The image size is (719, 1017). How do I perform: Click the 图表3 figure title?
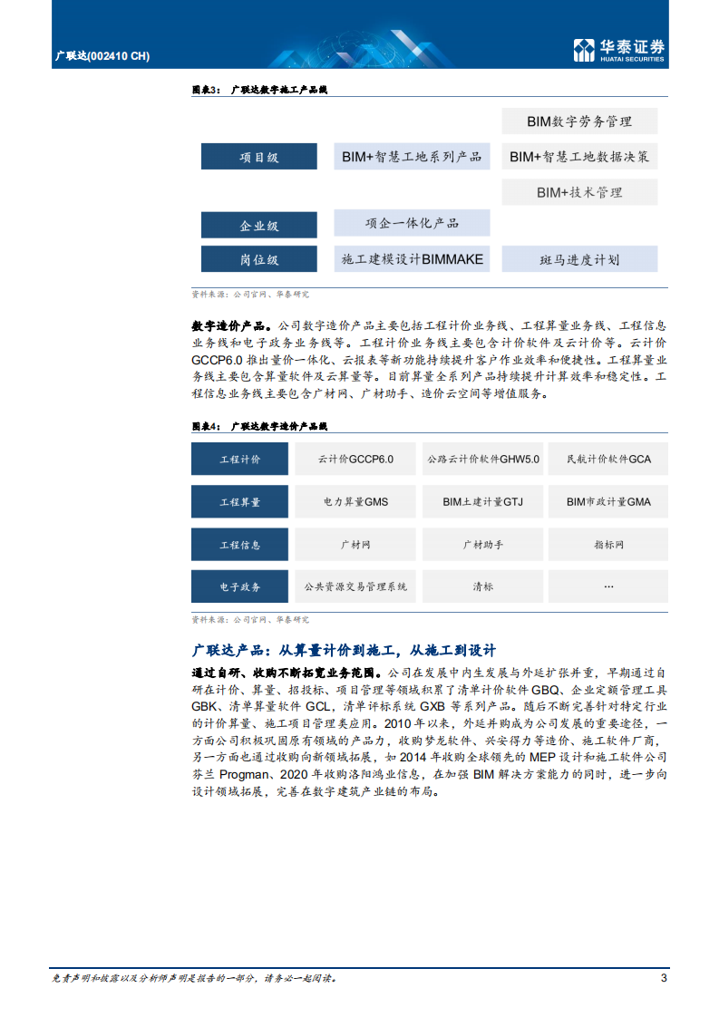click(259, 90)
